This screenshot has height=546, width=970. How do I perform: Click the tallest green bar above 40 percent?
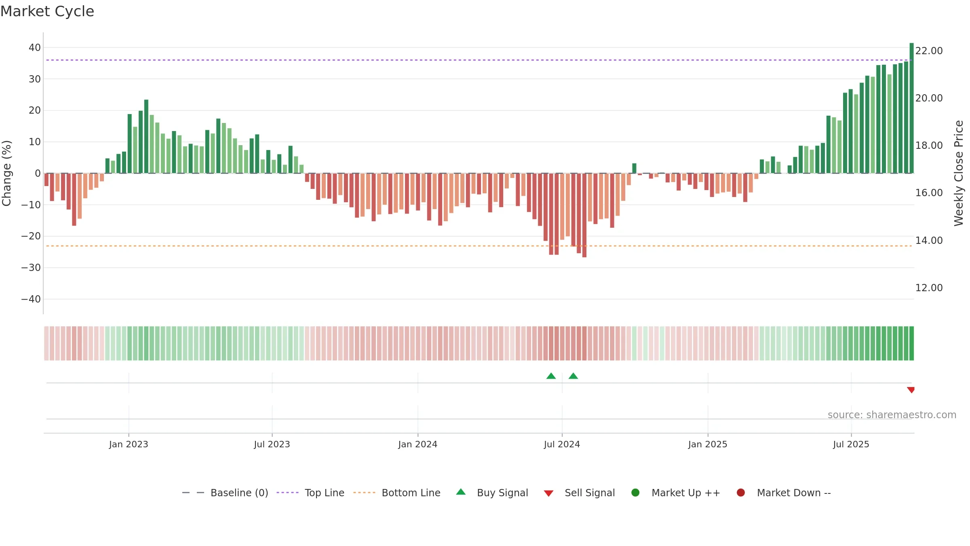click(x=911, y=108)
